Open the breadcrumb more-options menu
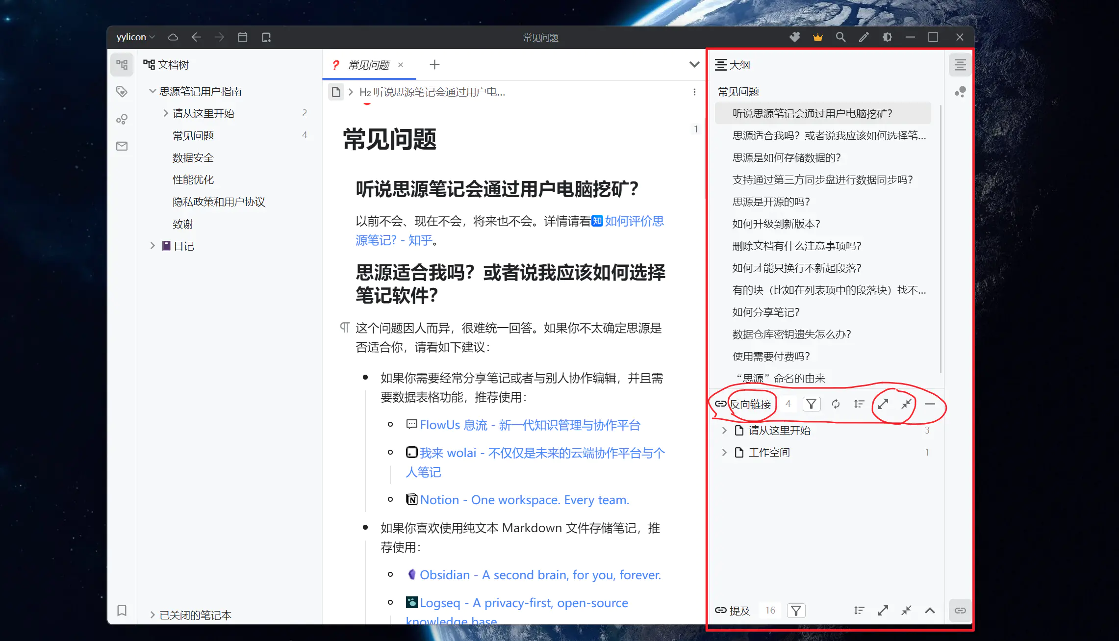Screen dimensions: 1119x641 click(x=694, y=92)
